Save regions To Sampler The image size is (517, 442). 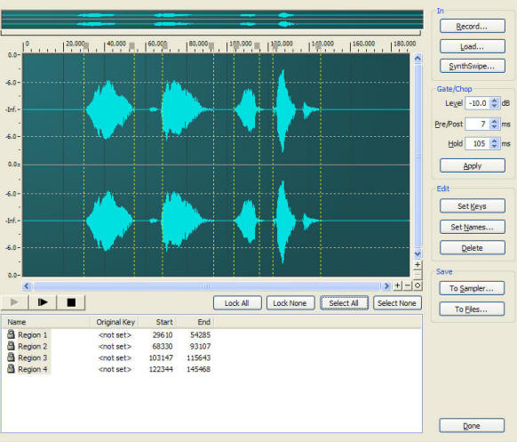coord(472,288)
